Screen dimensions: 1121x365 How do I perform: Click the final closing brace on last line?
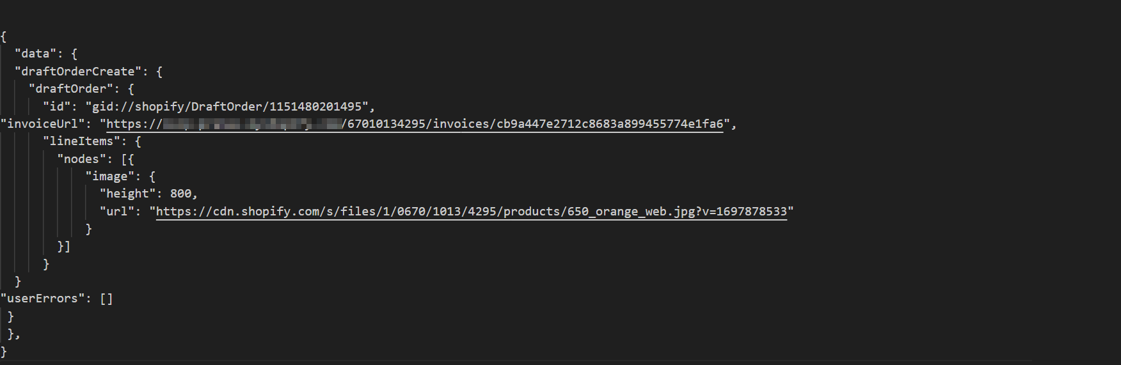4,352
